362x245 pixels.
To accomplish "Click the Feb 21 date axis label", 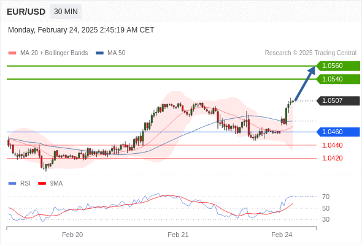I will 178,235.
